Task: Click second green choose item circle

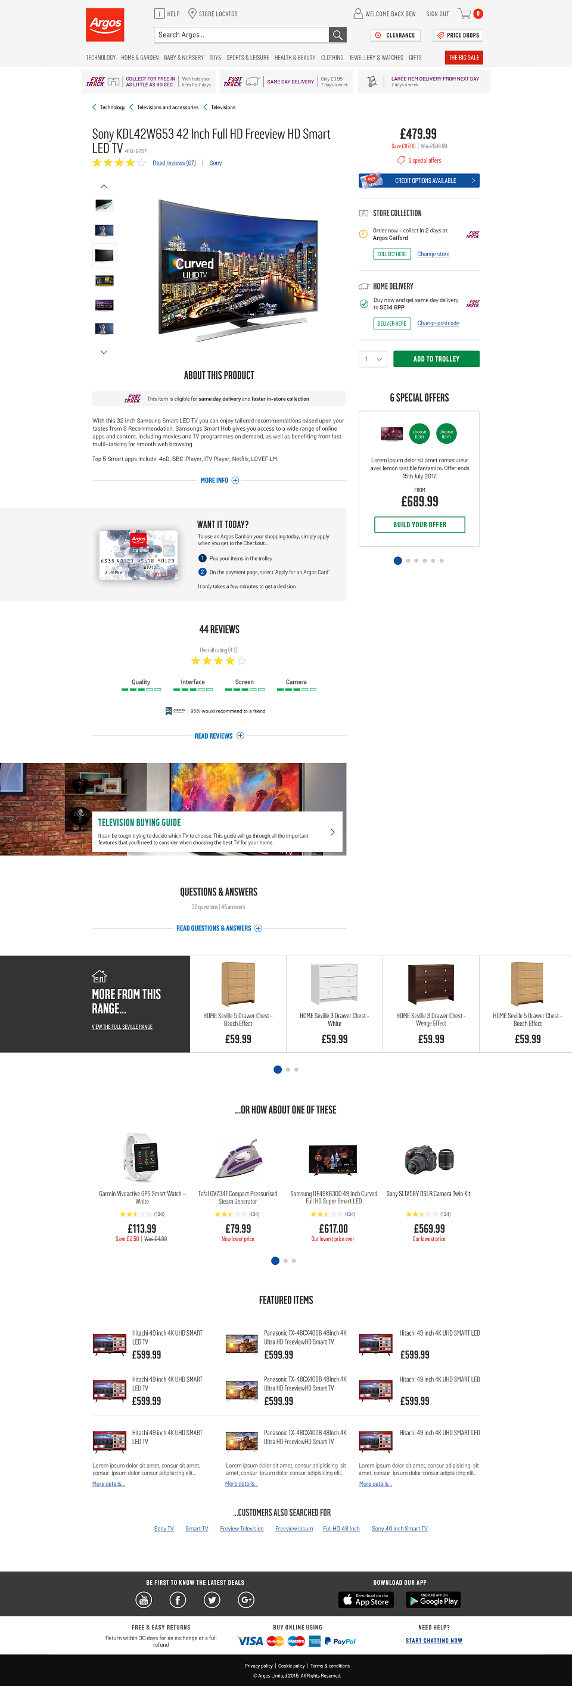Action: click(x=446, y=433)
